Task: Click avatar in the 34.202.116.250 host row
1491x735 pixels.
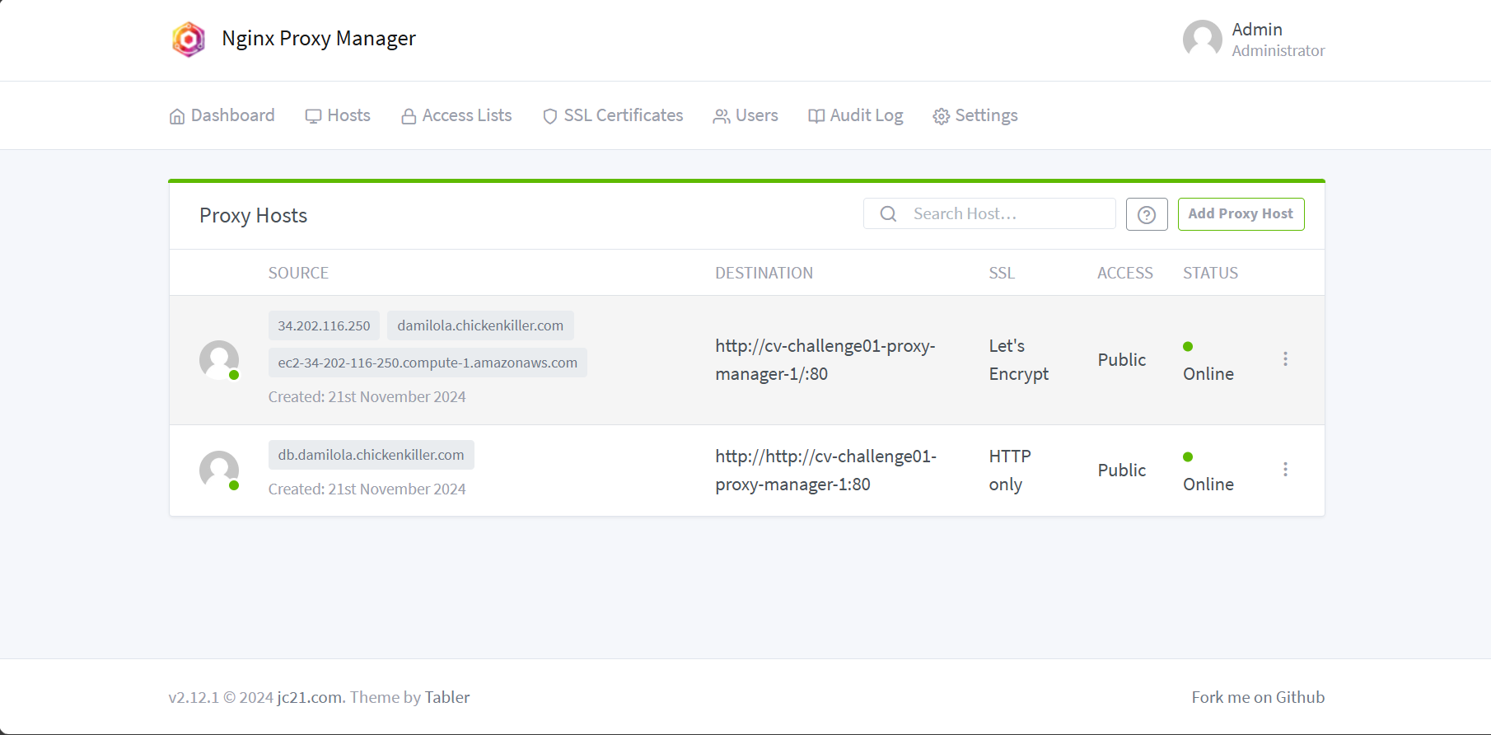Action: 219,360
